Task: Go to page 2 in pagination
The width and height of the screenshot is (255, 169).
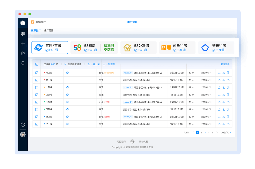Action: [201, 132]
